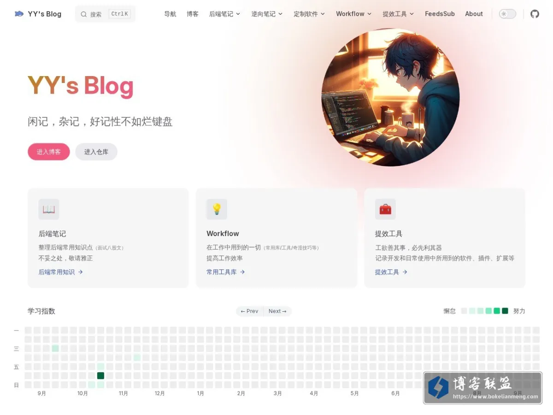Click the YY's Blog fish logo icon
This screenshot has width=553, height=415.
pos(19,14)
